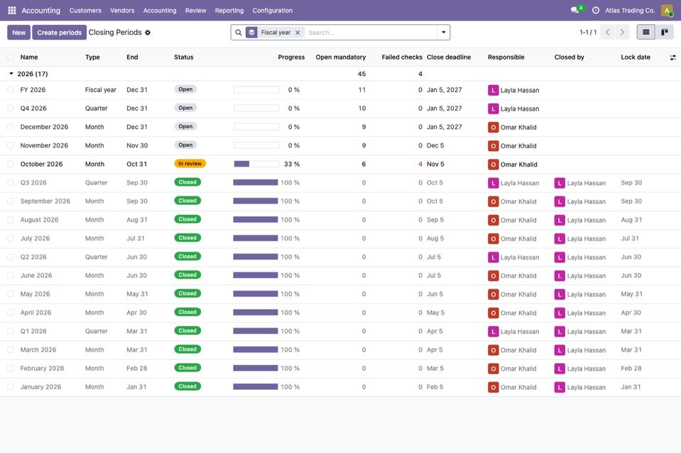The image size is (681, 453).
Task: Tick the FY 2026 row checkbox
Action: click(x=11, y=90)
